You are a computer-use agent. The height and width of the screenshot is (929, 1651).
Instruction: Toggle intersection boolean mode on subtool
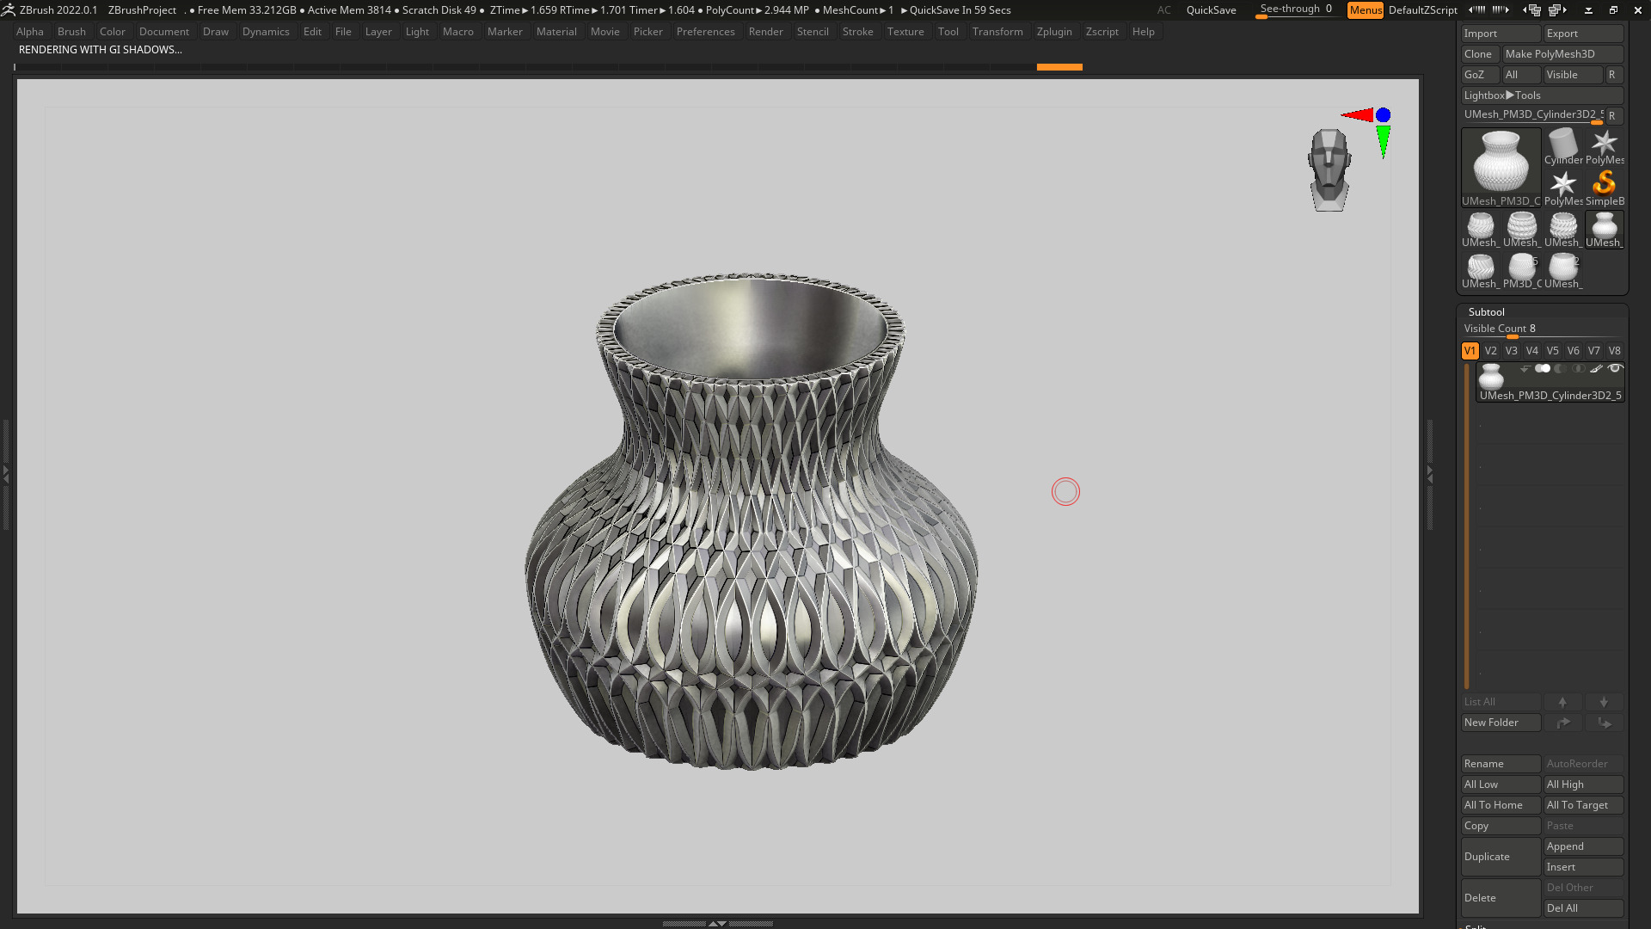click(1579, 369)
